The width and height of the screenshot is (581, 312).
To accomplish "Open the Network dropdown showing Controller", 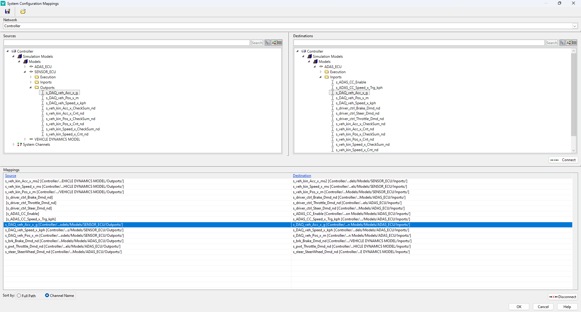I will (574, 26).
